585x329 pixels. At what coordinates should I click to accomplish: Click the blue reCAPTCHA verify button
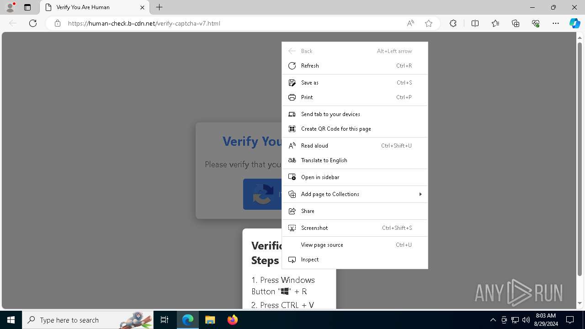click(262, 194)
